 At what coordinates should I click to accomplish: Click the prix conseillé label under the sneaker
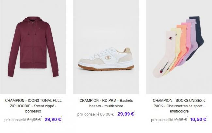(88, 115)
